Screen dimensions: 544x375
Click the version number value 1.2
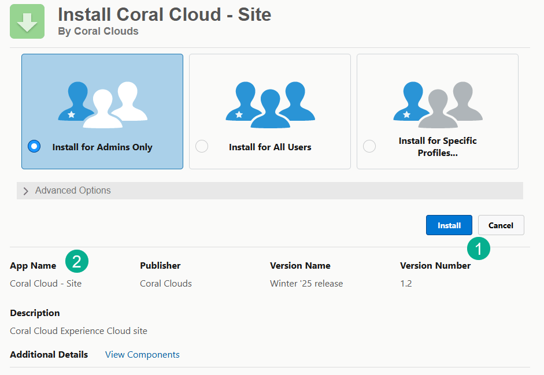click(x=406, y=284)
